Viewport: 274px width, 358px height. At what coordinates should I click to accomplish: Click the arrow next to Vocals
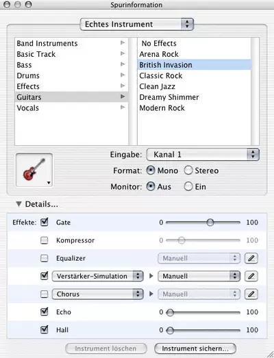pyautogui.click(x=123, y=107)
